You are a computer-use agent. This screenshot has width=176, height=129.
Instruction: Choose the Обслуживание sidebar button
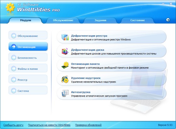[x=28, y=36]
